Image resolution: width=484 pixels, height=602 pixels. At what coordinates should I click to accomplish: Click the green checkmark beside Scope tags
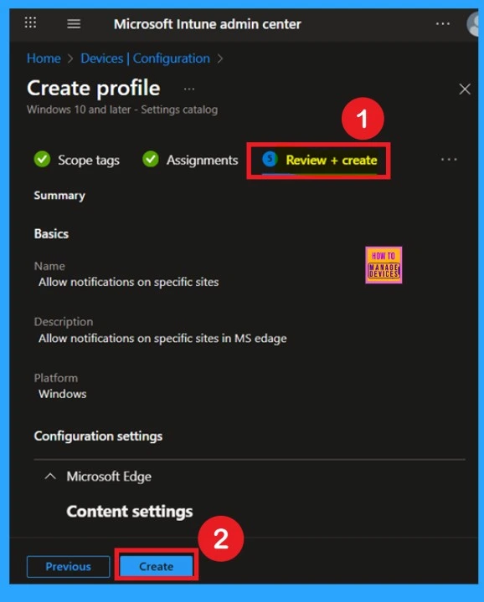(x=42, y=159)
